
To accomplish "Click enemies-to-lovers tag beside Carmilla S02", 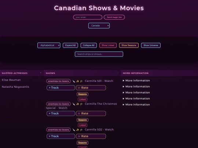I will pos(58,130).
